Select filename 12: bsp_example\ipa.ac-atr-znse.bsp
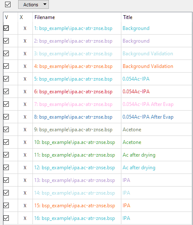The height and width of the screenshot is (225, 193). click(x=75, y=168)
